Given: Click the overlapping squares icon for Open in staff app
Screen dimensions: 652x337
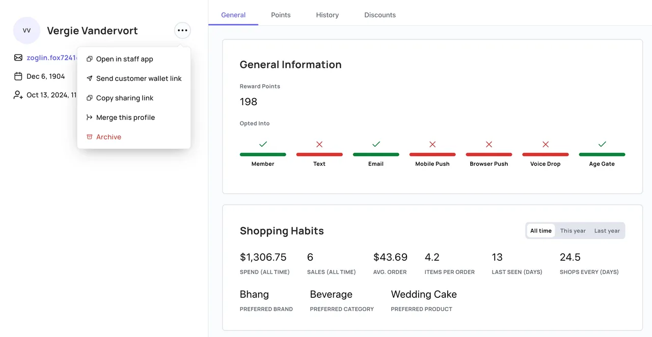Looking at the screenshot, I should point(89,59).
